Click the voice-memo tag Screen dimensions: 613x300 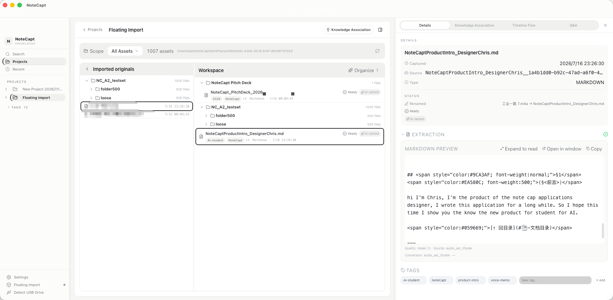(x=502, y=280)
